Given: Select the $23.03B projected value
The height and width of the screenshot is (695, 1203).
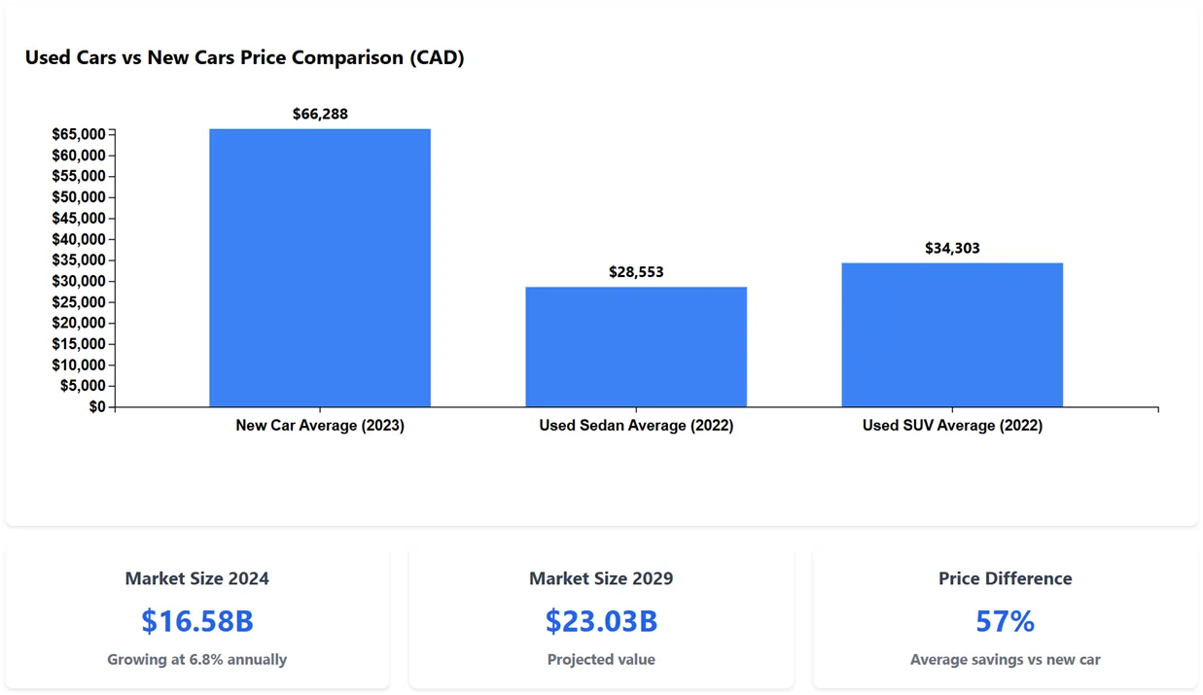Looking at the screenshot, I should tap(601, 620).
